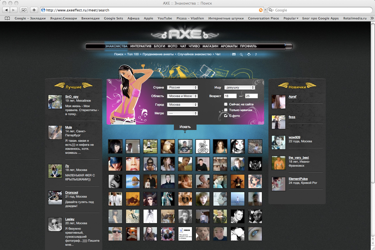This screenshot has width=375, height=250.
Task: Click the Web Clip scissors toolbar button
Action: 24,10
